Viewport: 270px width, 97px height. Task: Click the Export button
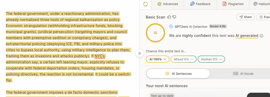pyautogui.click(x=263, y=17)
